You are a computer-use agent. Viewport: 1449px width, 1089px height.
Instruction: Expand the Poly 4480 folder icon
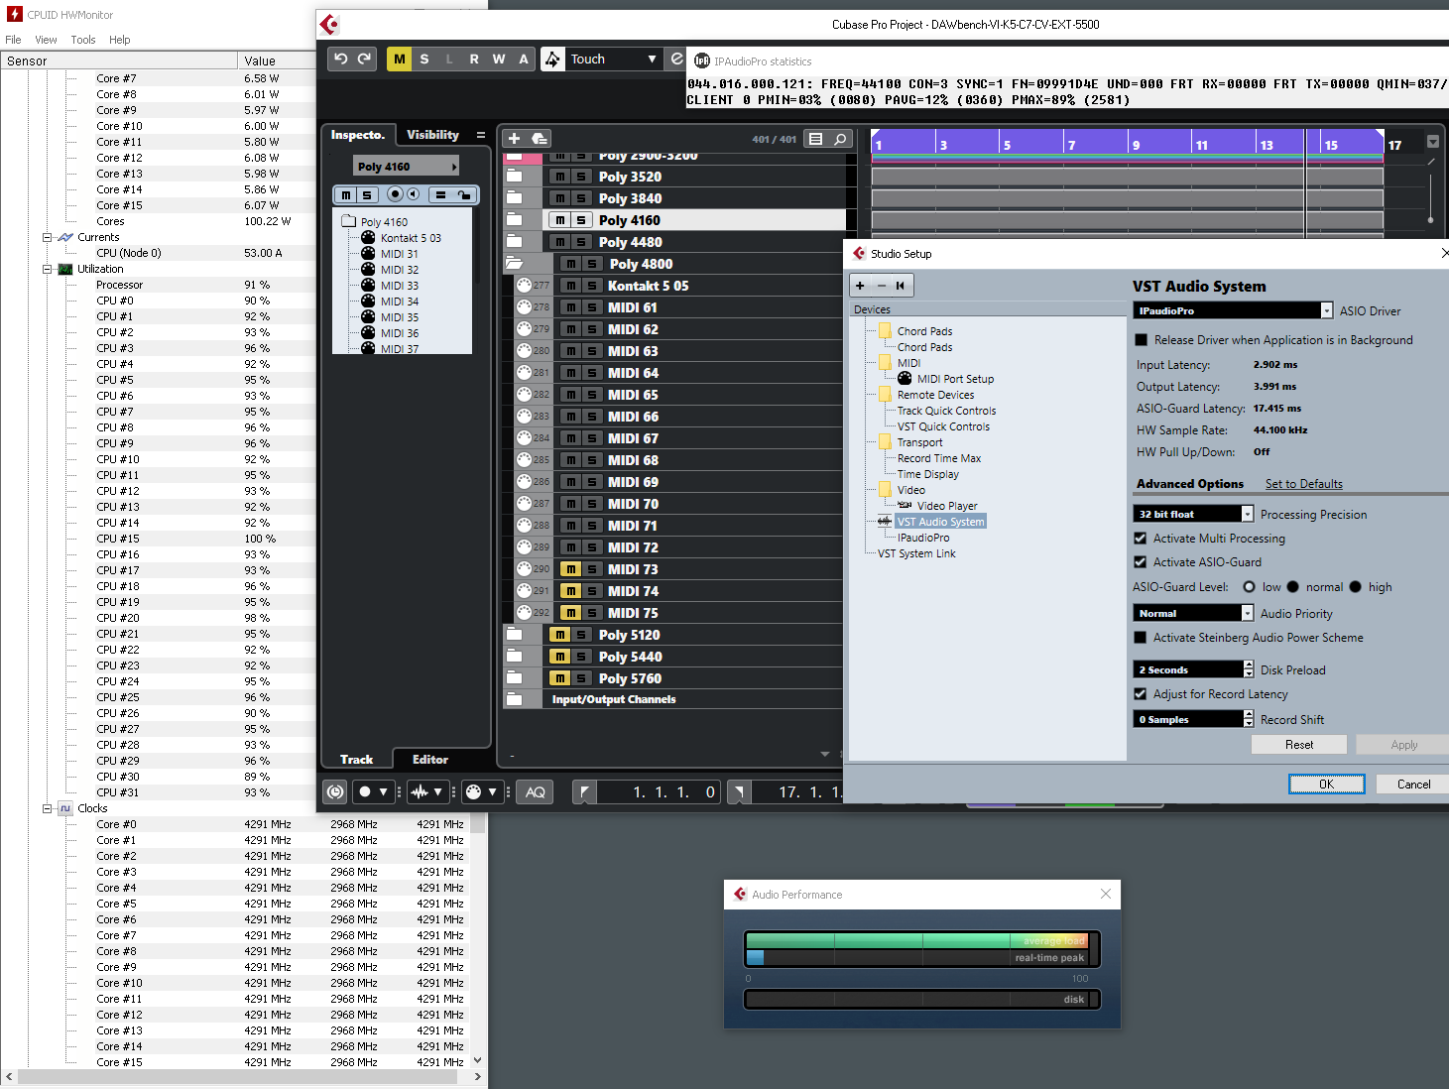514,242
